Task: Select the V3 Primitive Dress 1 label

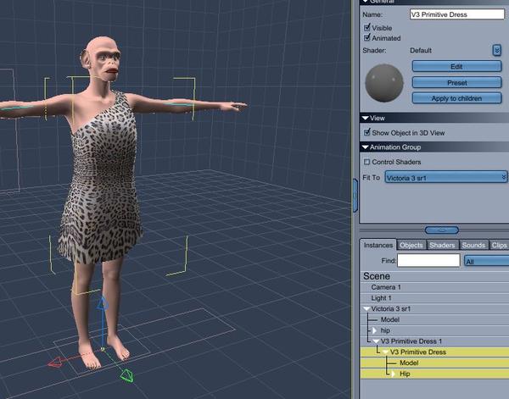Action: coord(411,341)
